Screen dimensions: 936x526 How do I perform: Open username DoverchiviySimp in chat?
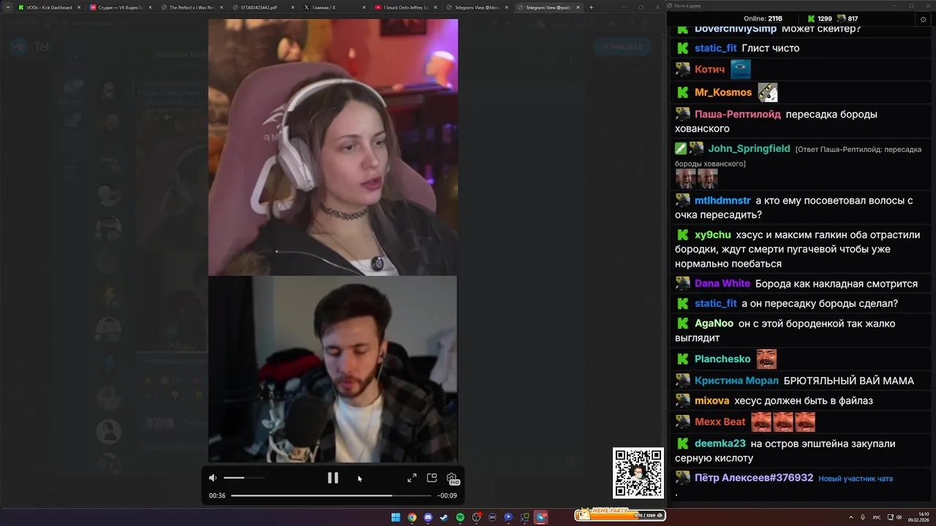736,28
